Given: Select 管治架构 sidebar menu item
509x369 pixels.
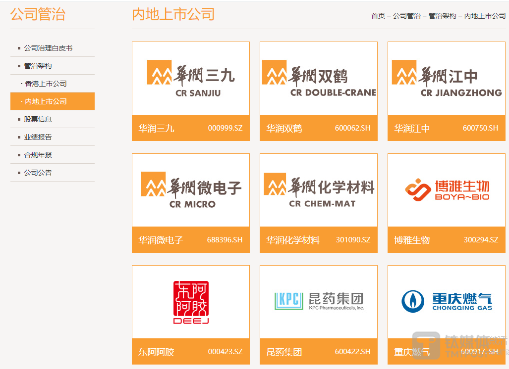Looking at the screenshot, I should tap(38, 66).
